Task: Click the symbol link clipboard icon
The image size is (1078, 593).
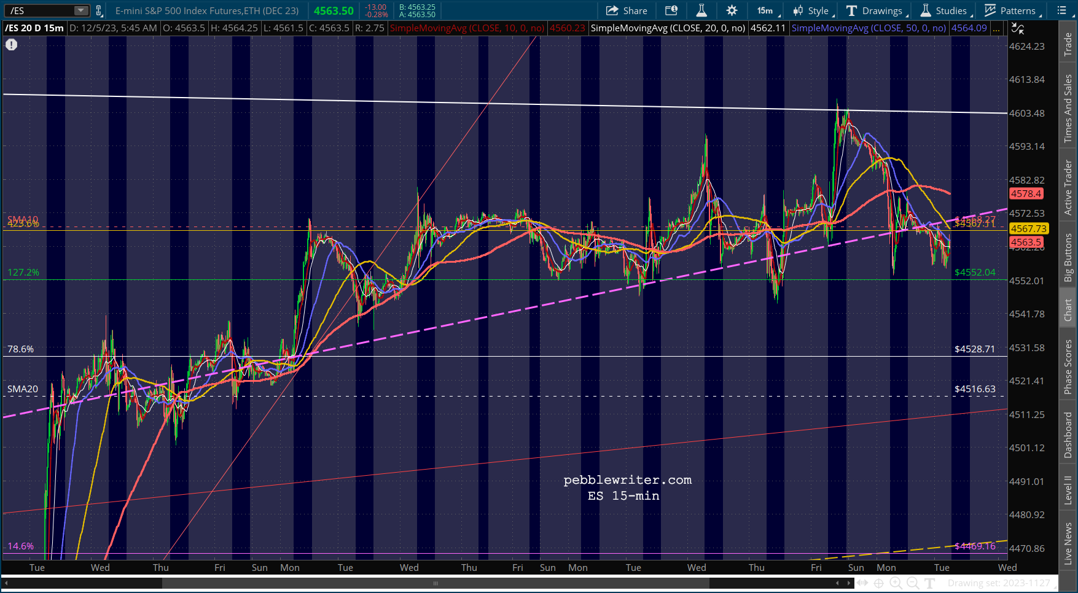Action: 99,10
